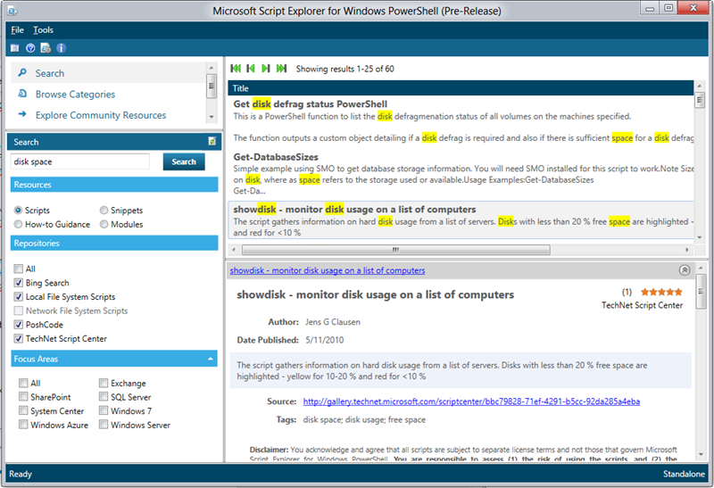Go to first page of results
Viewport: 714px width, 488px height.
pyautogui.click(x=236, y=69)
